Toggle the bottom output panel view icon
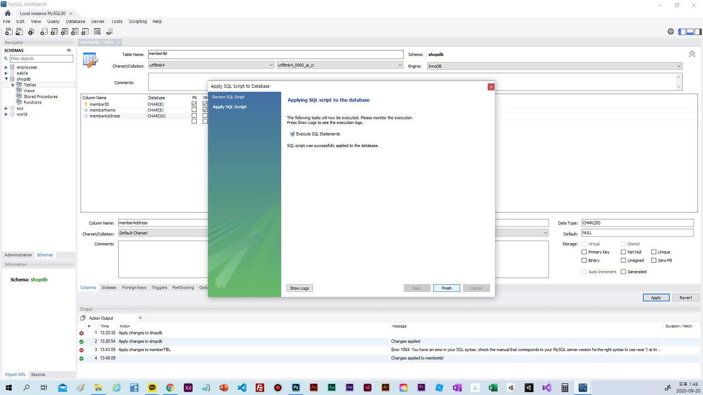 click(x=689, y=32)
